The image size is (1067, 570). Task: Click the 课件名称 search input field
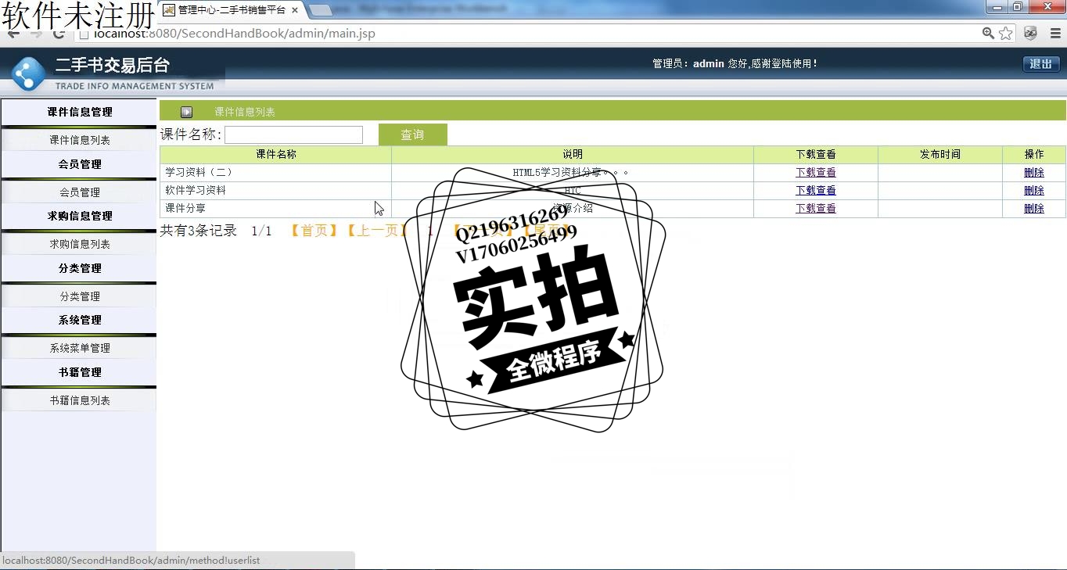[x=293, y=134]
